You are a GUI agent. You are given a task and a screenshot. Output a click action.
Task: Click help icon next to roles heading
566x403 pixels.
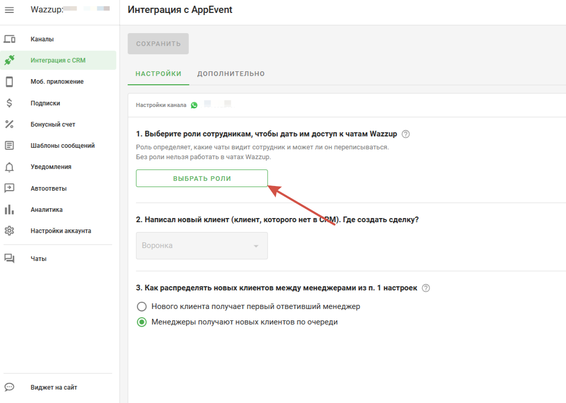(406, 134)
